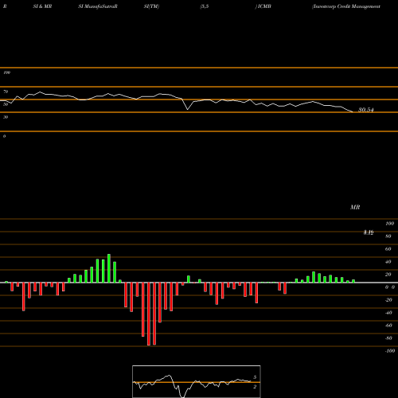Screen dimensions: 398x398
Task: Click the 50 level label on RSI axis
Action: click(6, 104)
